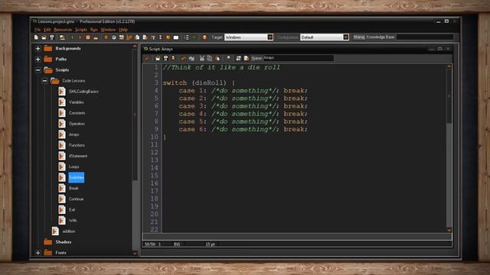This screenshot has width=490, height=275.
Task: Open the help icon beside Target
Action: coord(204,37)
